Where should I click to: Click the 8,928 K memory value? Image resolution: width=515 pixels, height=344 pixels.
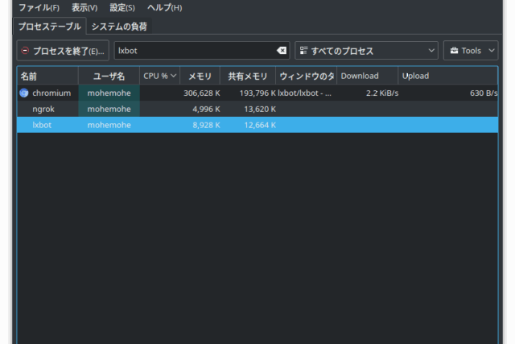click(x=206, y=125)
